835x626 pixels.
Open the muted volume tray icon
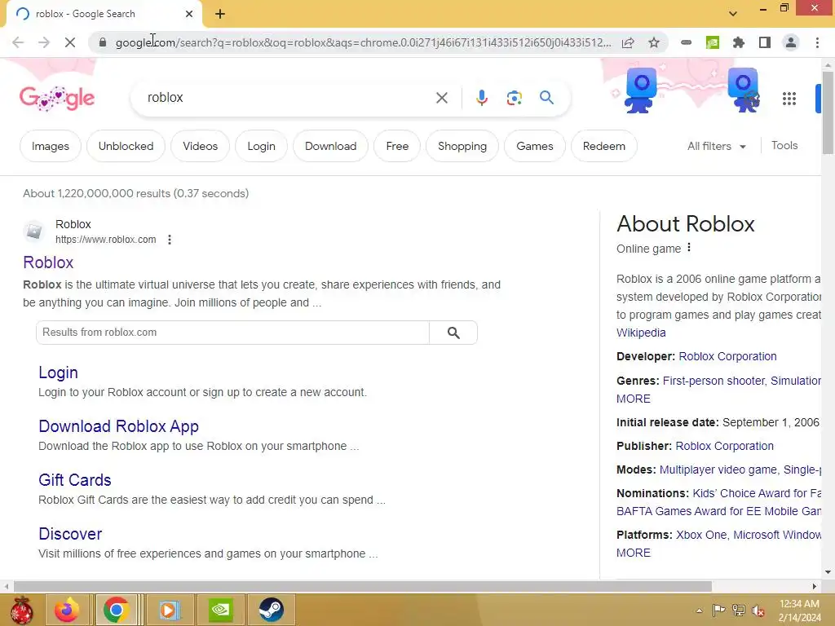[x=758, y=611]
